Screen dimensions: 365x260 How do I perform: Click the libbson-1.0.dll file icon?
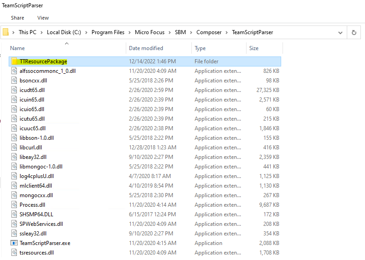14,138
